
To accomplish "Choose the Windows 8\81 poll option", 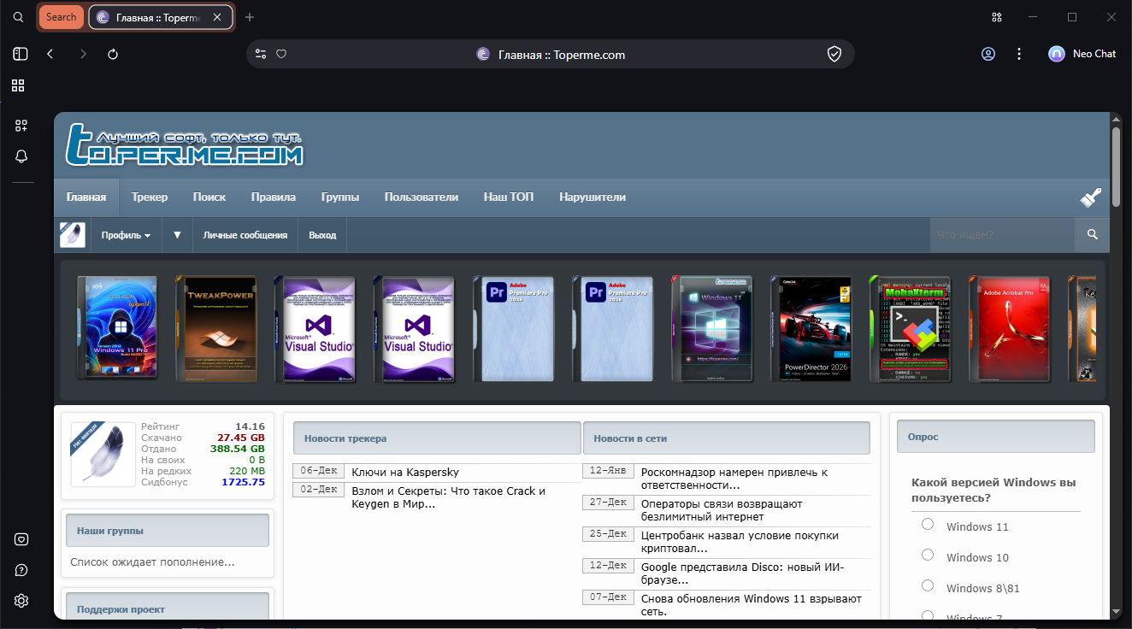I will pos(928,586).
